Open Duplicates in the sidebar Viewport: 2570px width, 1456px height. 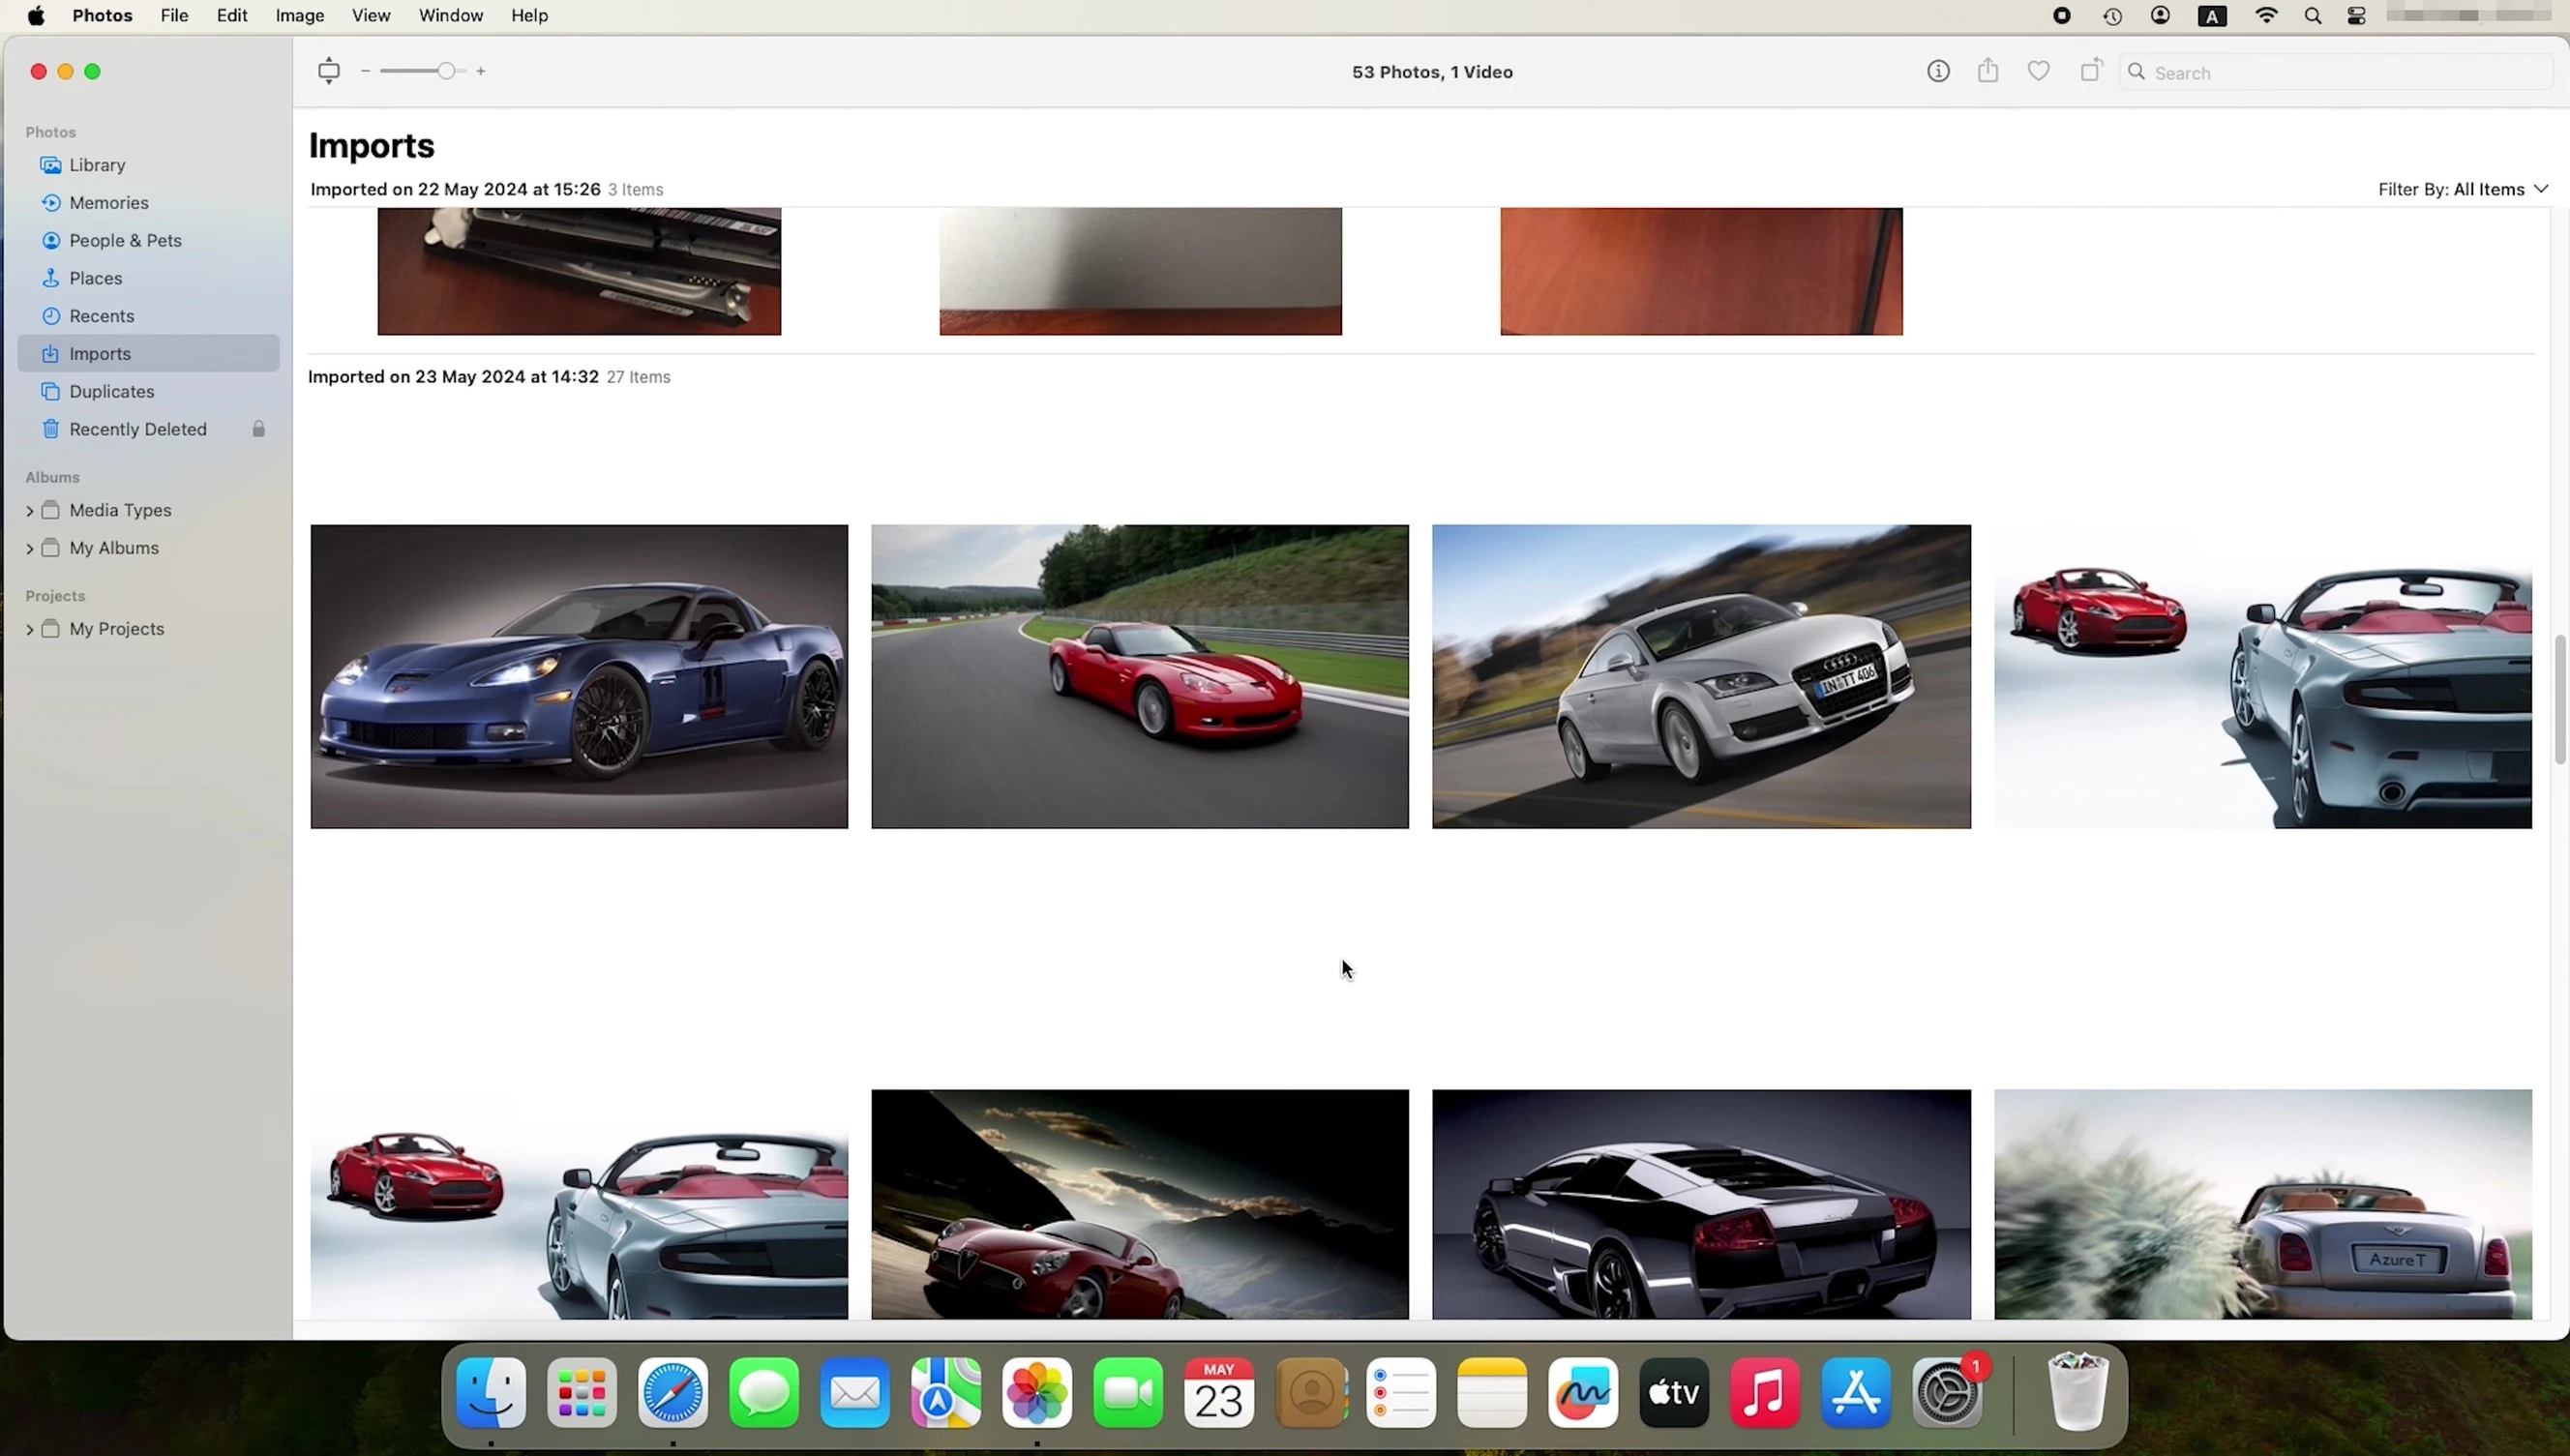click(x=149, y=391)
